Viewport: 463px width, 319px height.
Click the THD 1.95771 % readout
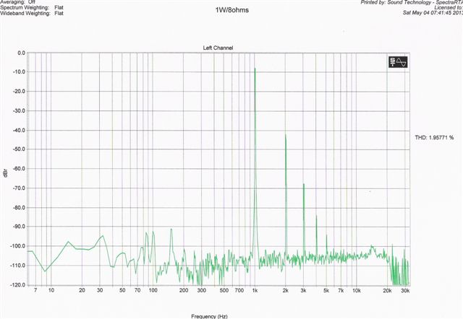434,138
